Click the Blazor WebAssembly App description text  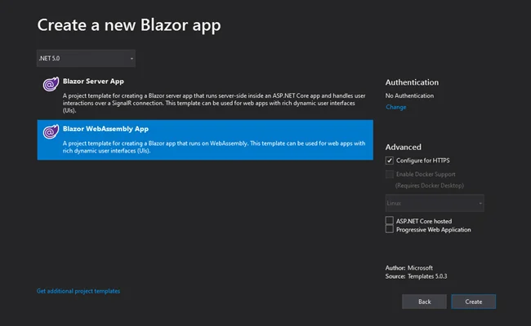214,147
